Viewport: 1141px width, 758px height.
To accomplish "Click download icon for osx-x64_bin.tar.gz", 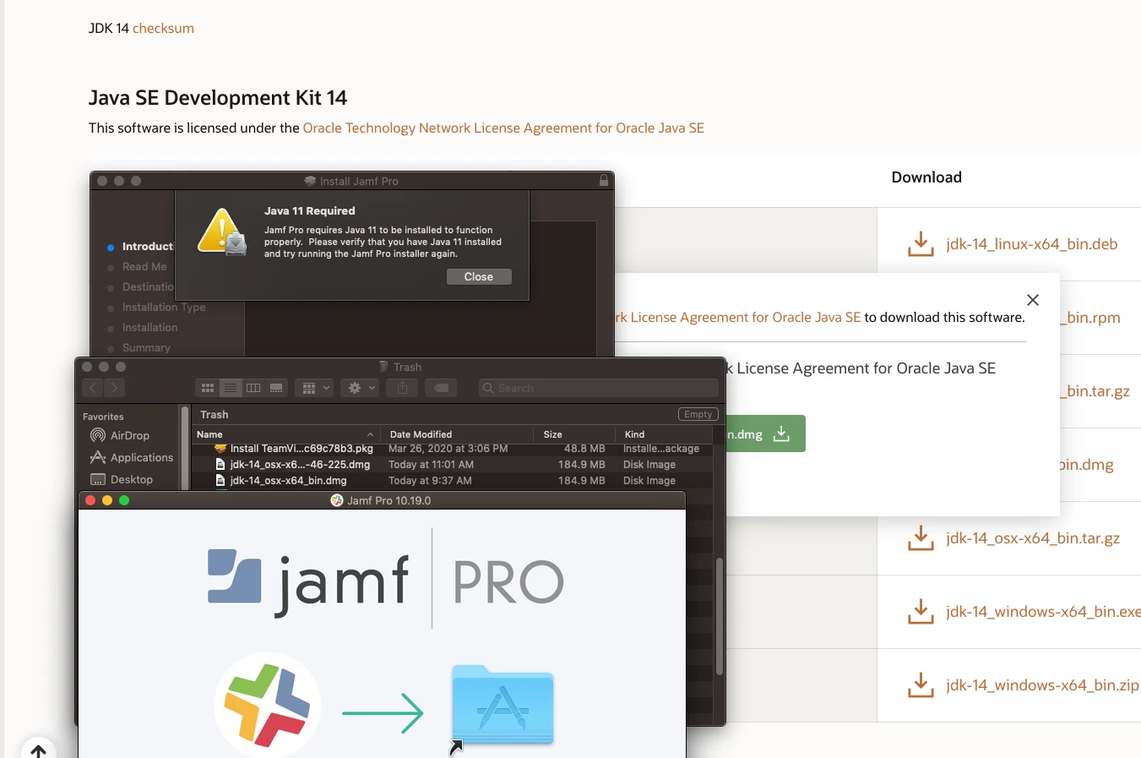I will (x=921, y=538).
